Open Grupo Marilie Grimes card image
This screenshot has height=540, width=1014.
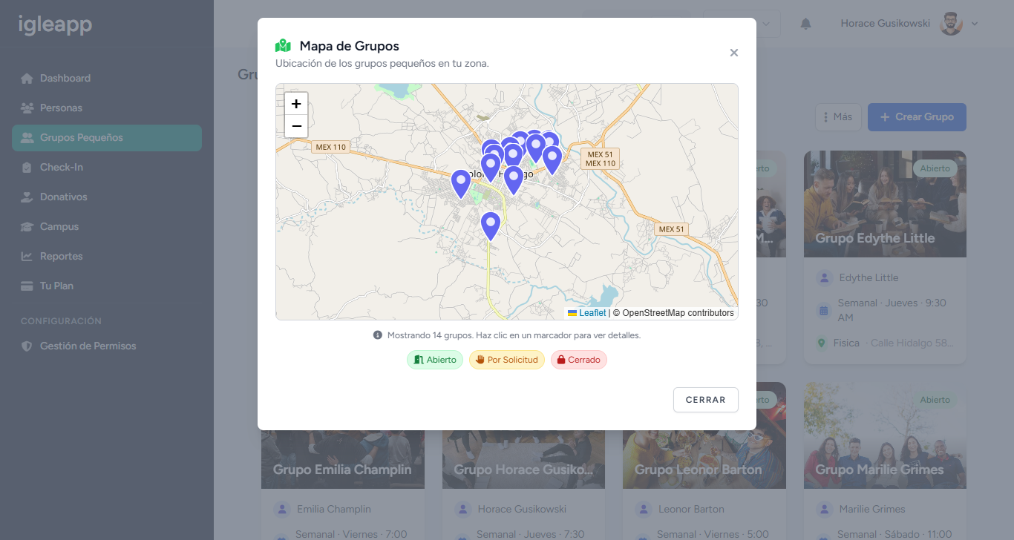point(885,435)
